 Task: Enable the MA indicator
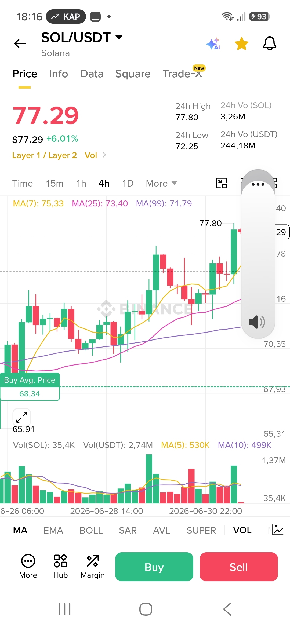(20, 530)
